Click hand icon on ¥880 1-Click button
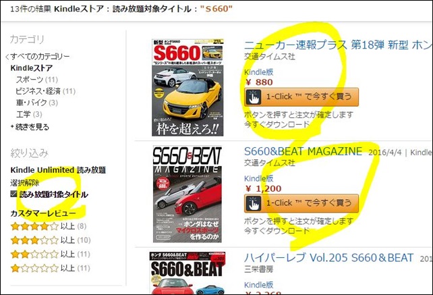Screen dimensions: 433x295 tap(253, 97)
